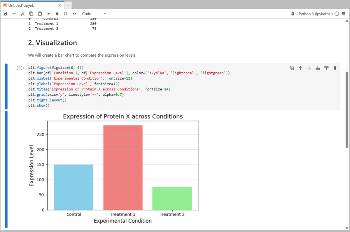Image resolution: width=350 pixels, height=232 pixels.
Task: Insert a new cell below via toolbar plus
Action: pyautogui.click(x=14, y=13)
